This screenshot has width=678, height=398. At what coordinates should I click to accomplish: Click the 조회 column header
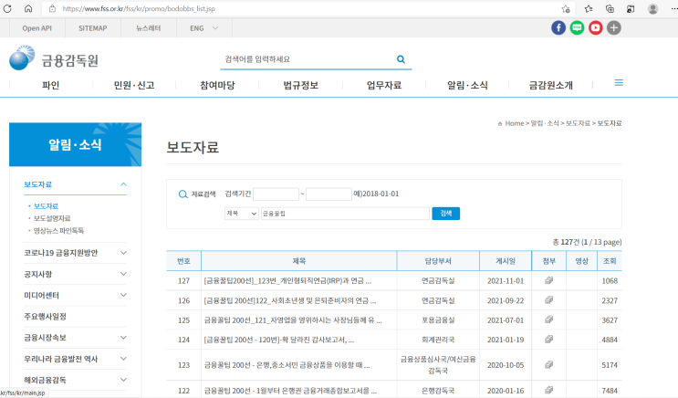click(610, 261)
